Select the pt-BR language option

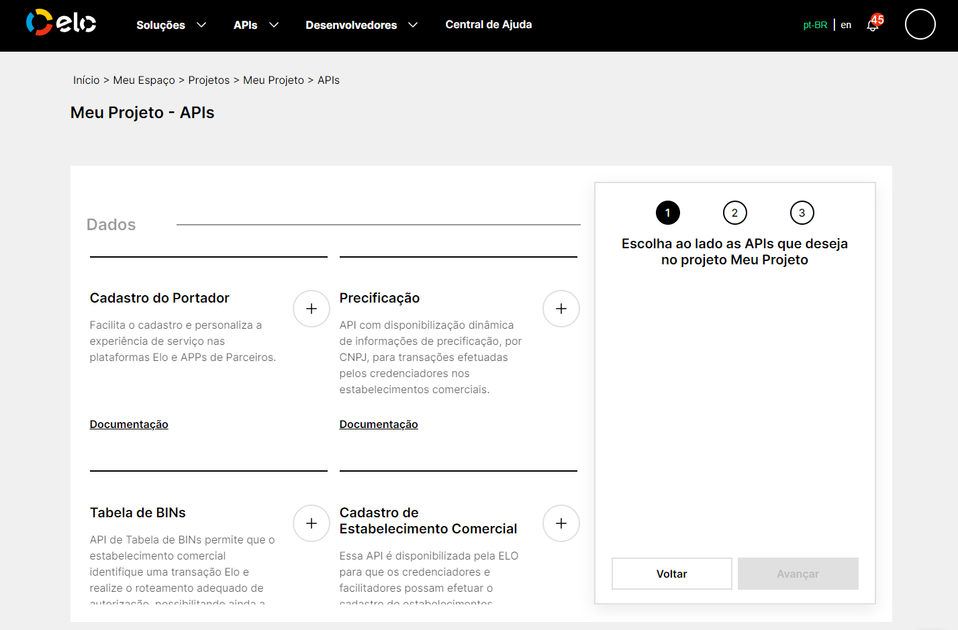click(814, 24)
